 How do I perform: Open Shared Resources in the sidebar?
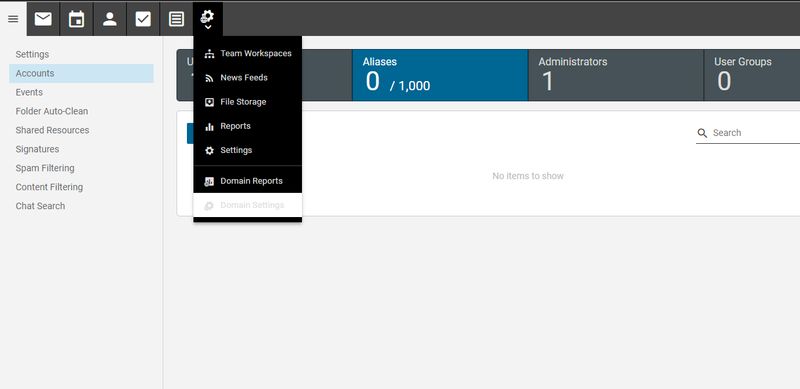(52, 130)
